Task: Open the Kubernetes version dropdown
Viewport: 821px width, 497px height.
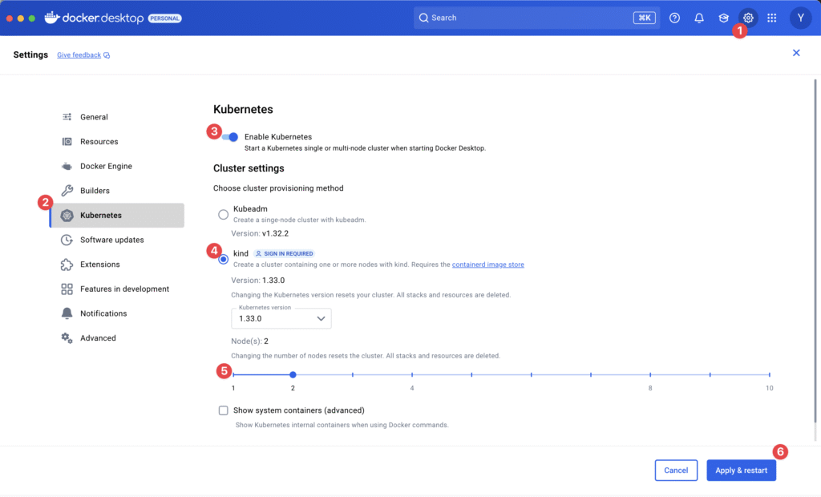Action: click(281, 318)
